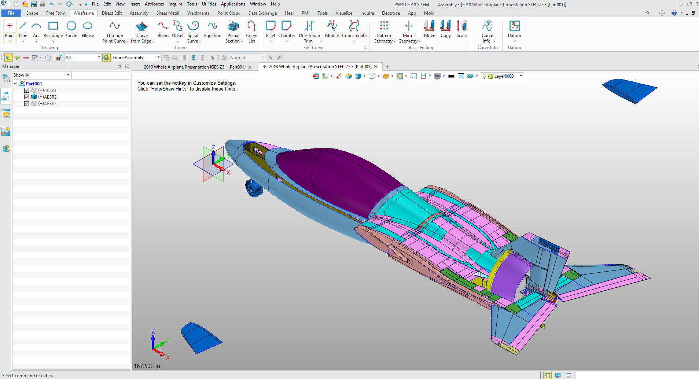Collapse the Part001 tree node
The height and width of the screenshot is (379, 699).
[15, 84]
